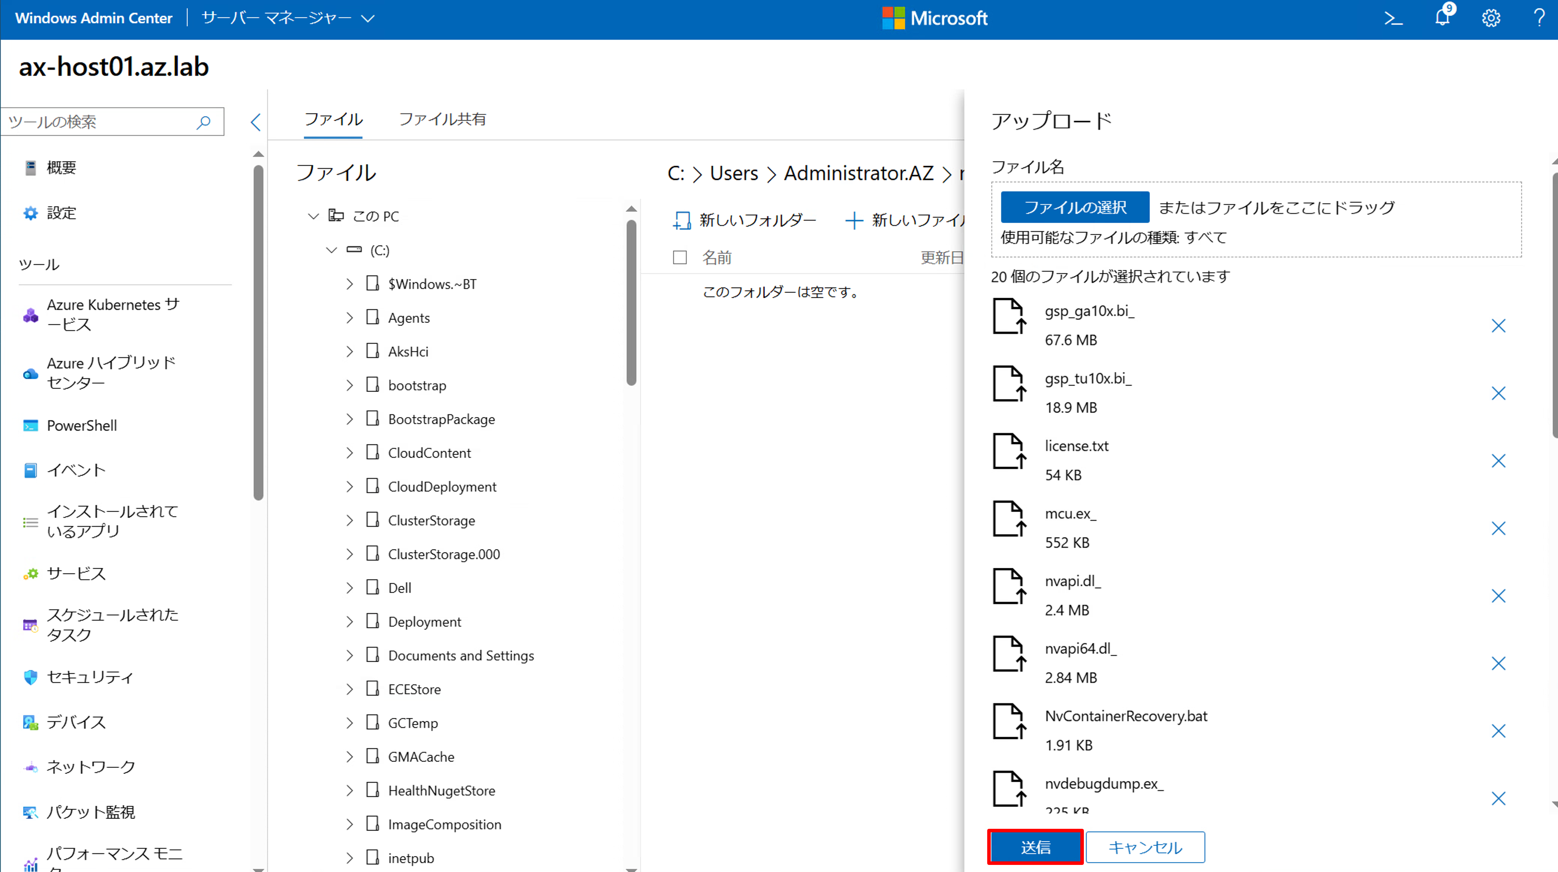Go to C: in the breadcrumb

(x=676, y=173)
